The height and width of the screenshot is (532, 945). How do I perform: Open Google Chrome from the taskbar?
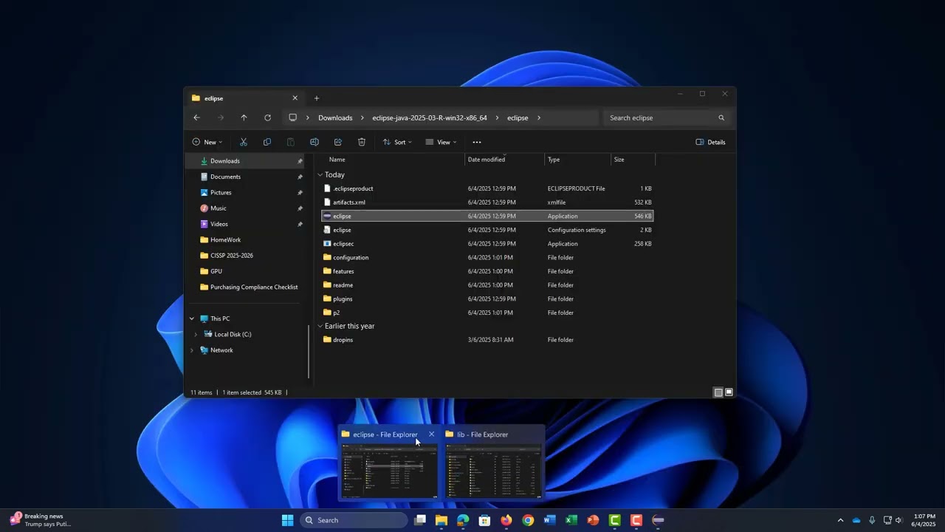[528, 520]
